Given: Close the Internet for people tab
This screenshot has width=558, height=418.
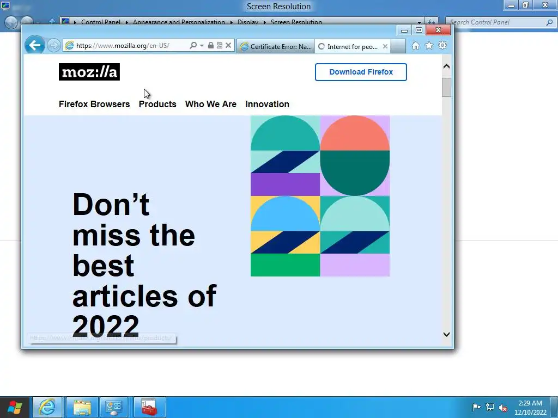Looking at the screenshot, I should (x=385, y=46).
